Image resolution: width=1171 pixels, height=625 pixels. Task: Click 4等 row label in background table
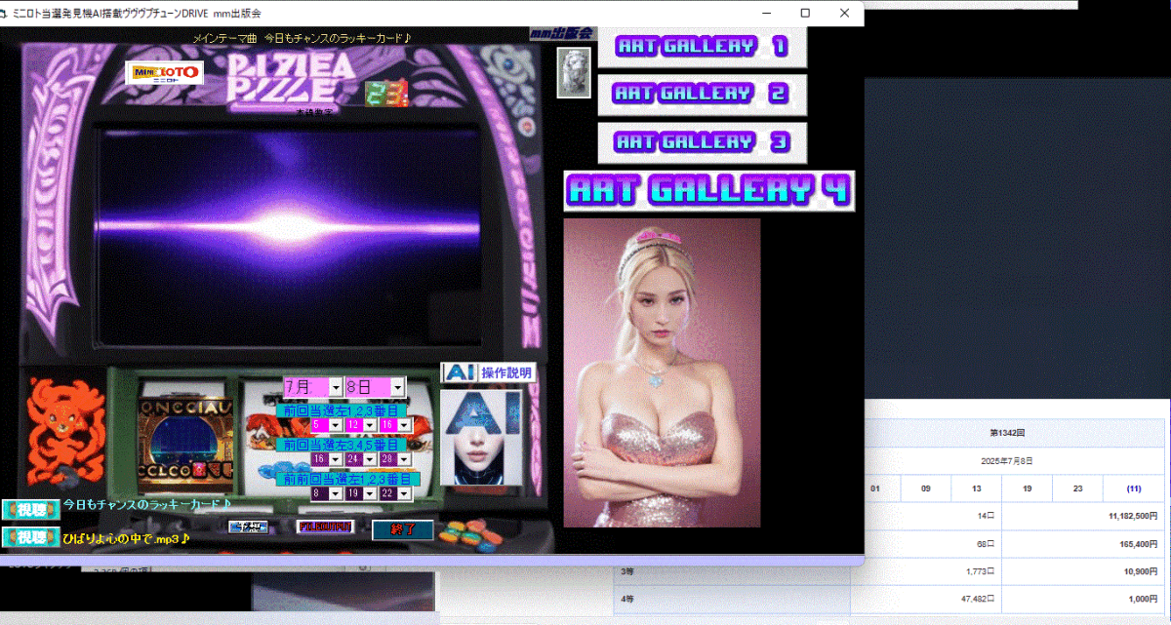point(628,600)
